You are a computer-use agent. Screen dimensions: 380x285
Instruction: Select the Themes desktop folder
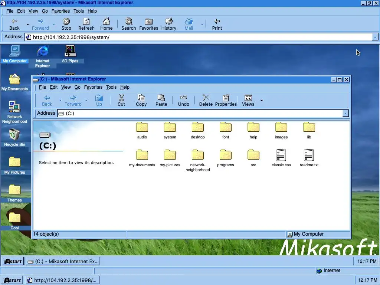pos(14,193)
